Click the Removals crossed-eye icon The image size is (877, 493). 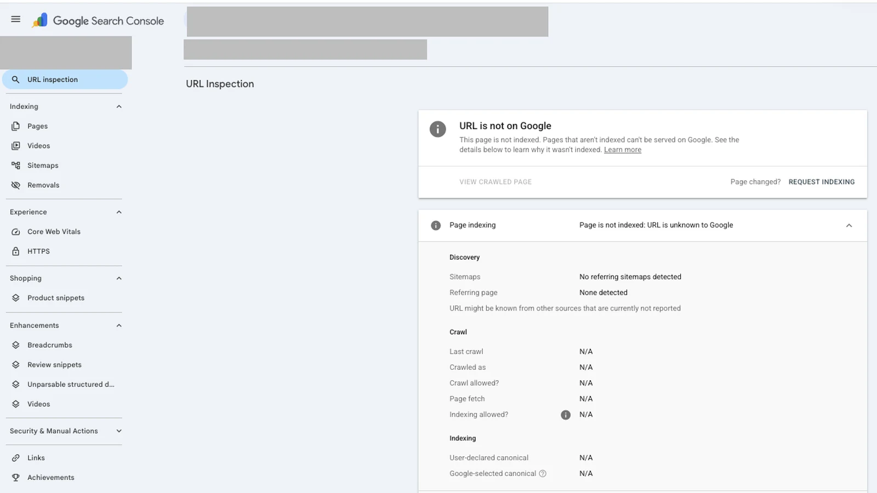(16, 185)
